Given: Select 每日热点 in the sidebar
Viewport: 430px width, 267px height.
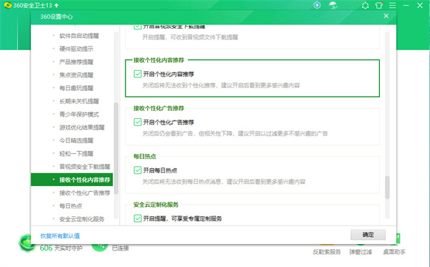Looking at the screenshot, I should click(x=72, y=206).
